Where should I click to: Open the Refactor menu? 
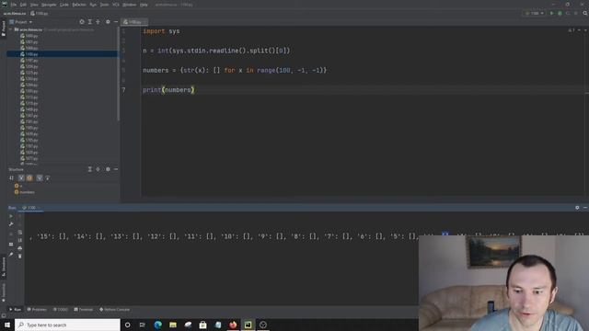tap(79, 5)
